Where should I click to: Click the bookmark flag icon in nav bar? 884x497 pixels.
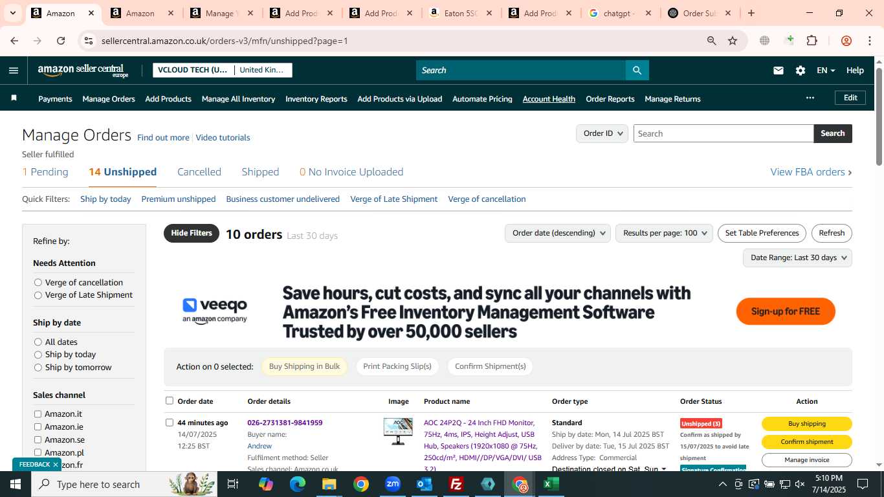pyautogui.click(x=14, y=98)
